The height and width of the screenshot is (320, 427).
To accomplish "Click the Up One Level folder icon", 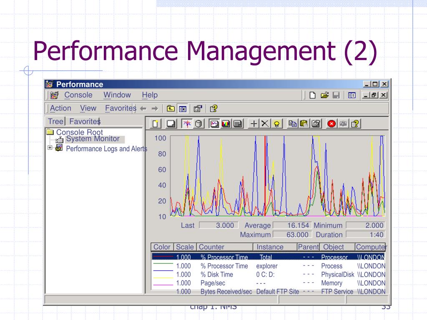I will 171,109.
